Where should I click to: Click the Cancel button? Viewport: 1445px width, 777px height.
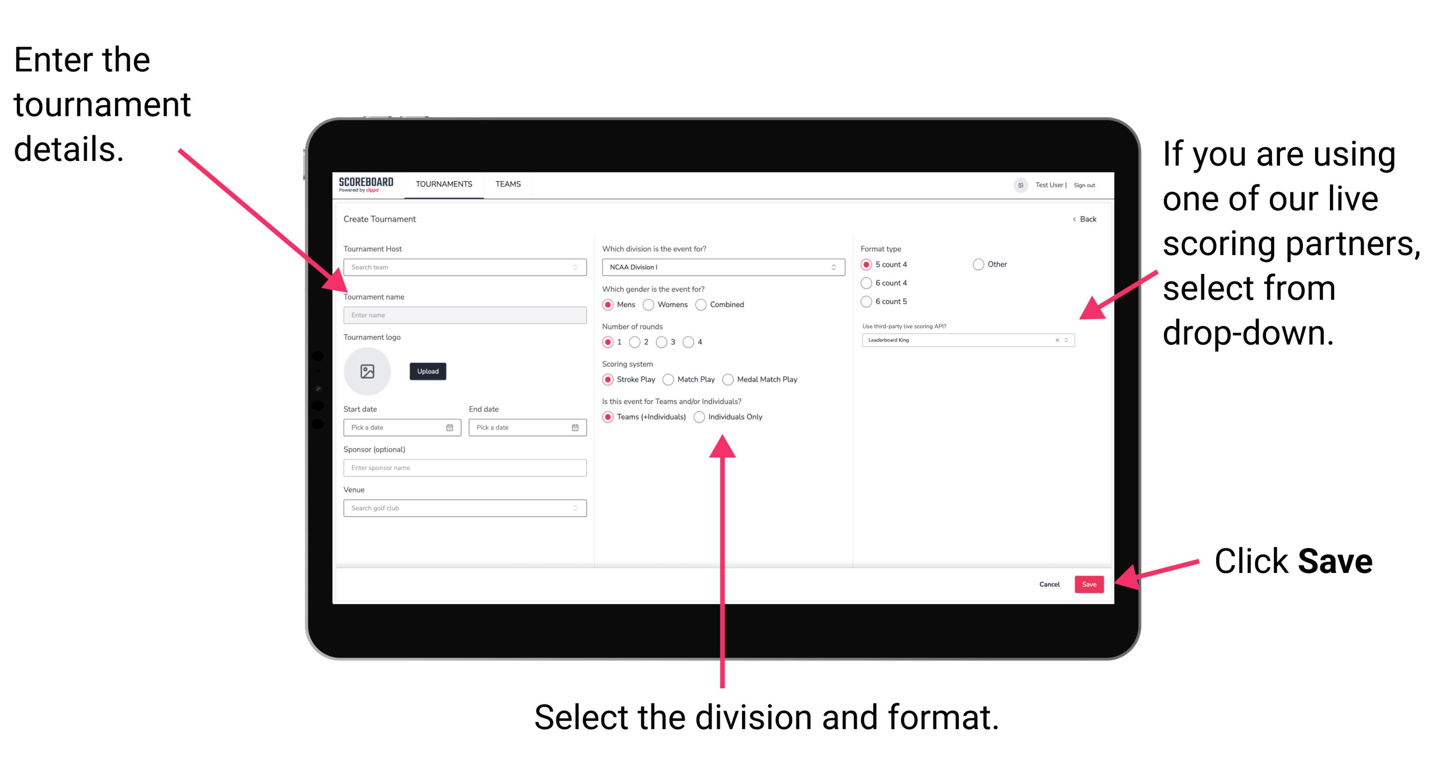pyautogui.click(x=1050, y=584)
